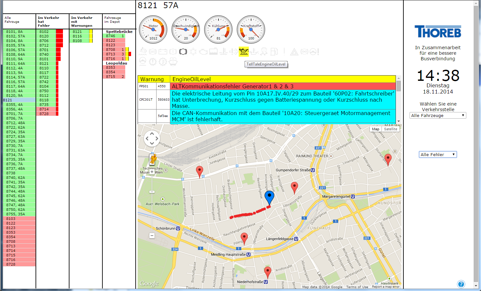Click the blue help question mark icon
Screen dimensions: 481x291
(461, 284)
